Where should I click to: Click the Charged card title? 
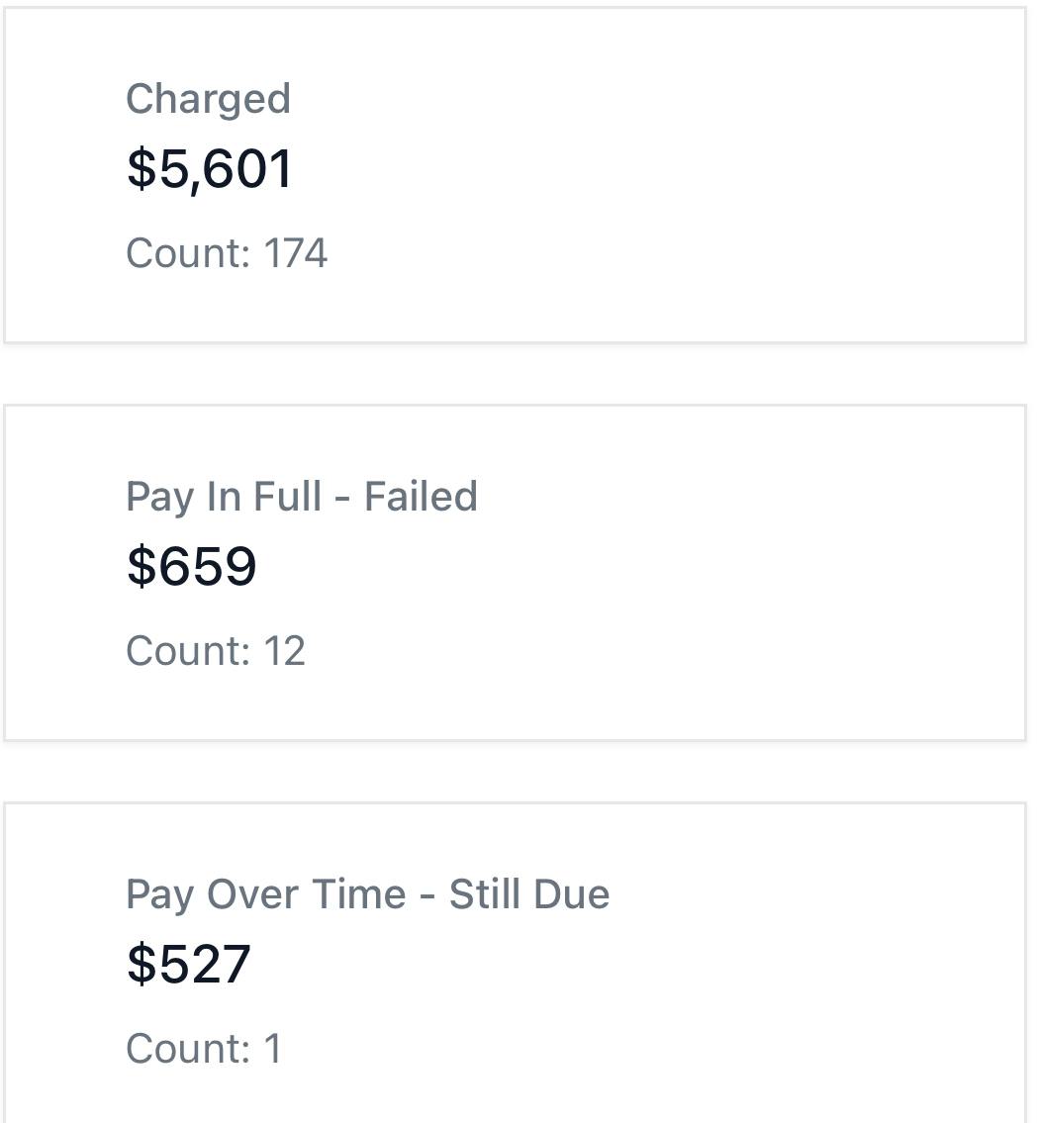208,99
